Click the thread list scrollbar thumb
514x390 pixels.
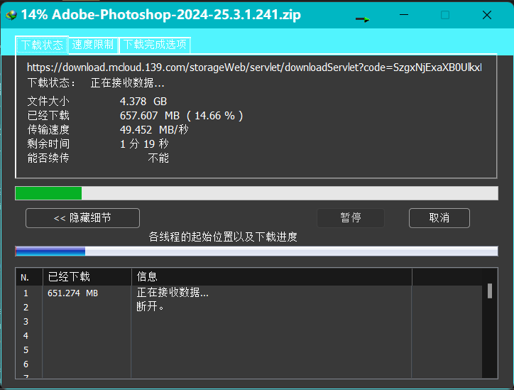pyautogui.click(x=490, y=291)
